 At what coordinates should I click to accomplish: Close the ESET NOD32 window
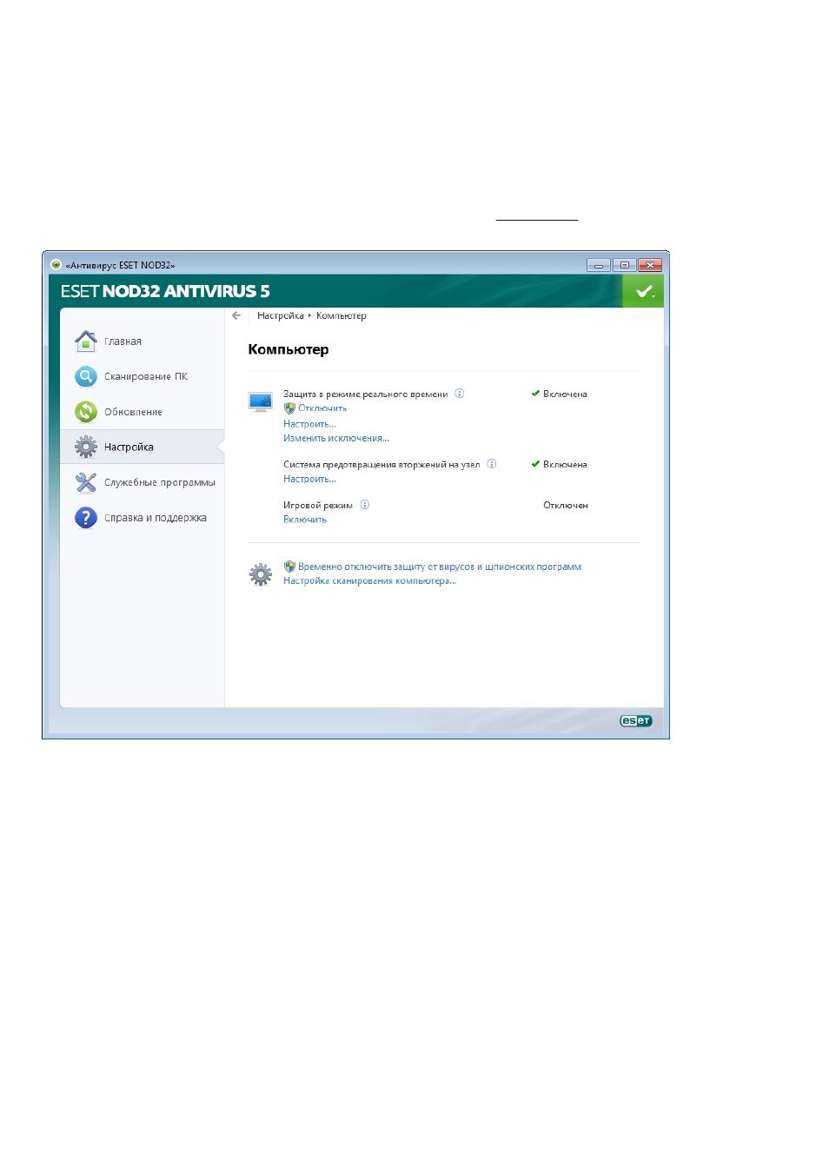(650, 265)
